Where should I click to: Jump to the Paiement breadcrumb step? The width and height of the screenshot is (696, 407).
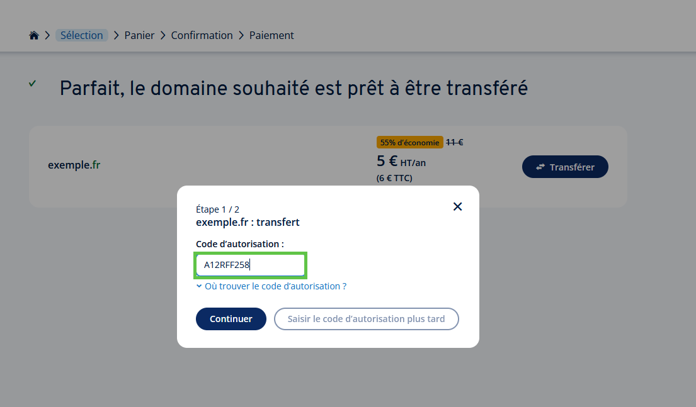pyautogui.click(x=271, y=36)
